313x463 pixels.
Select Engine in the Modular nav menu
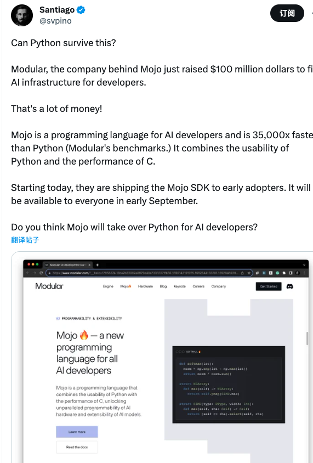[108, 286]
